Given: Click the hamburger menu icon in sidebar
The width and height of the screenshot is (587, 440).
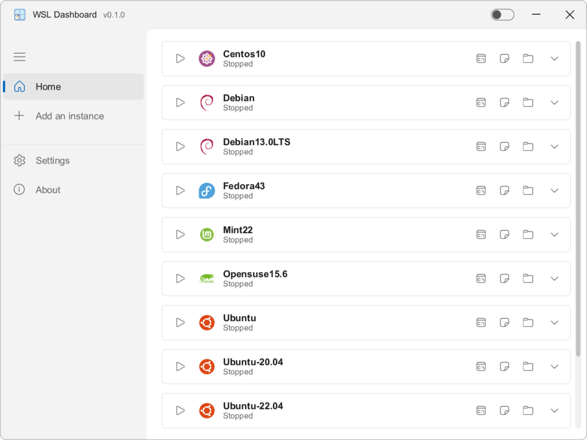Looking at the screenshot, I should pos(20,57).
